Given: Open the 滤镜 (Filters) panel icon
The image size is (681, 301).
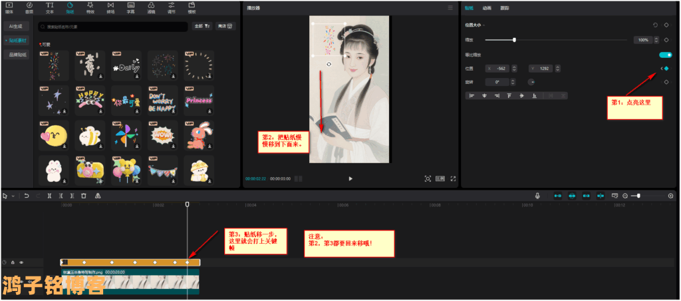Looking at the screenshot, I should coord(152,7).
